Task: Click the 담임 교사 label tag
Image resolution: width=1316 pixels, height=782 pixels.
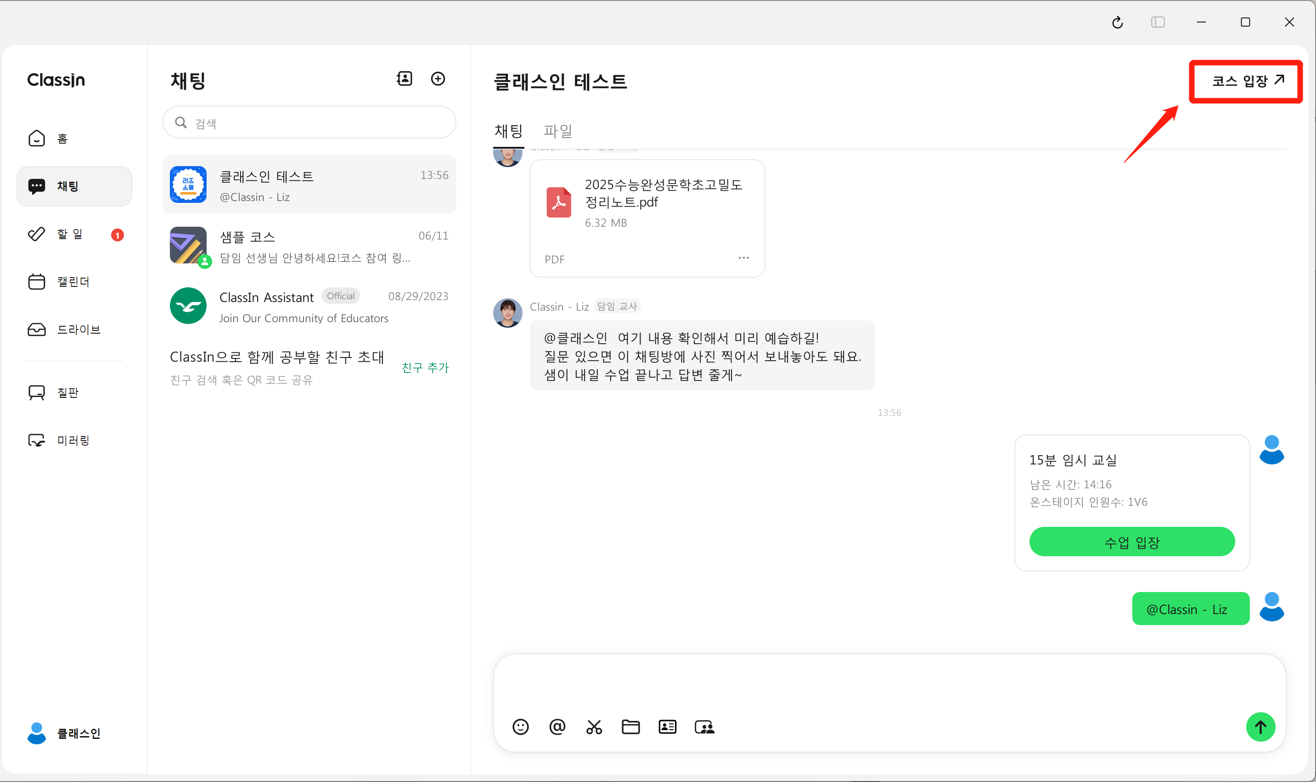Action: click(617, 306)
